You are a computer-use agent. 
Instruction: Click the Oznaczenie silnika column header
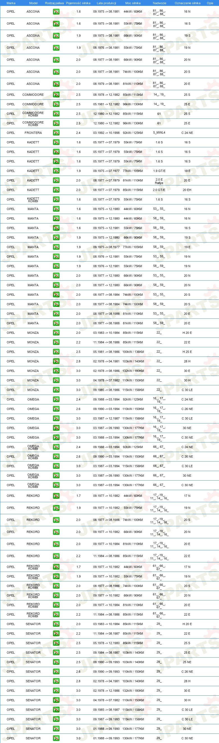pos(187,3)
